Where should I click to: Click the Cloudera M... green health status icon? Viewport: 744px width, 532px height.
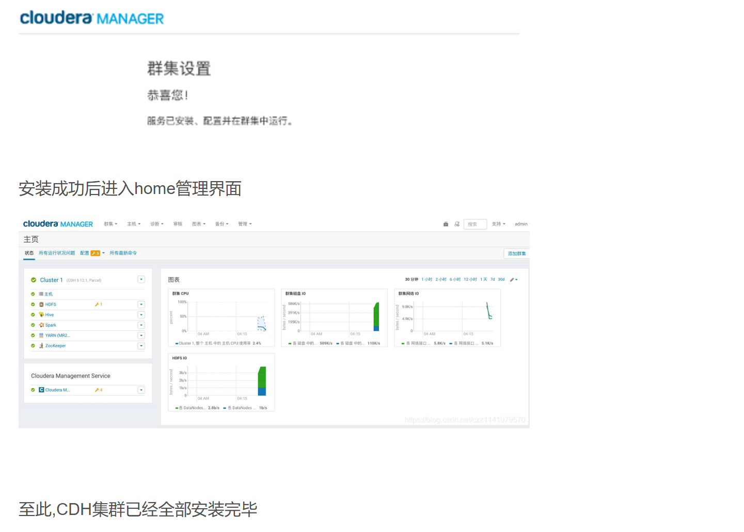[33, 390]
